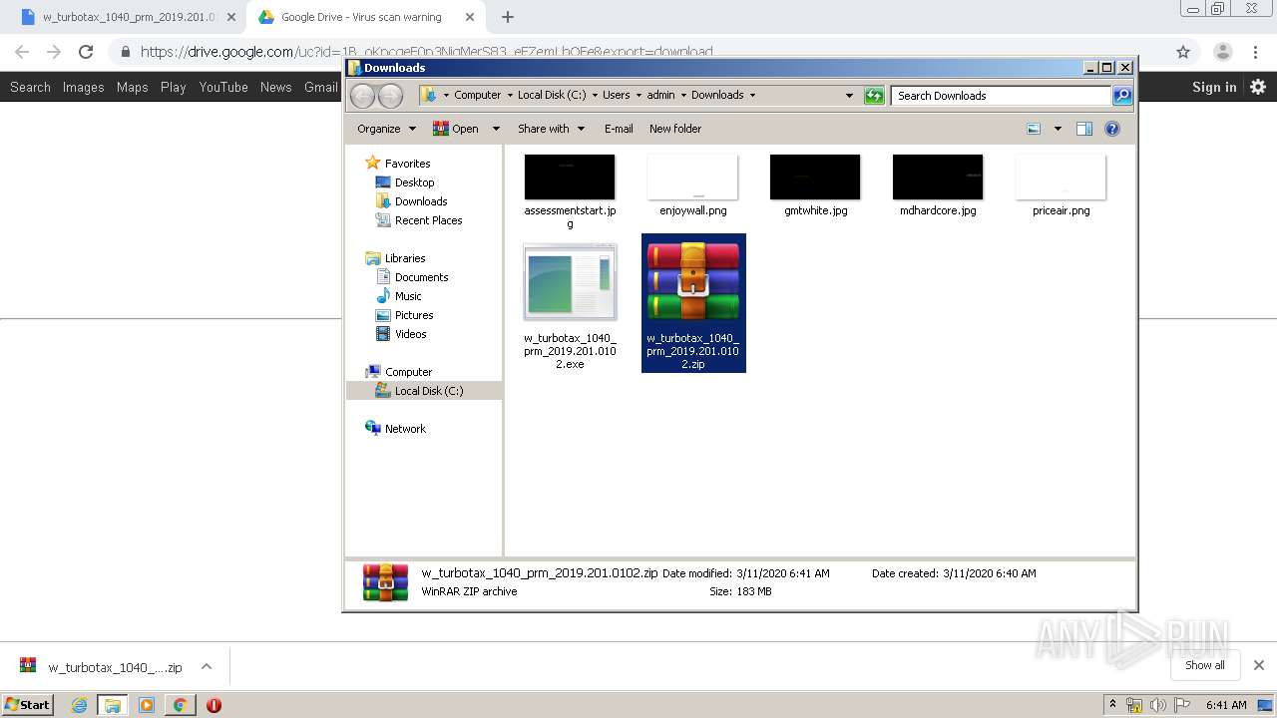Image resolution: width=1277 pixels, height=718 pixels.
Task: Expand the address bar history dropdown
Action: [849, 96]
